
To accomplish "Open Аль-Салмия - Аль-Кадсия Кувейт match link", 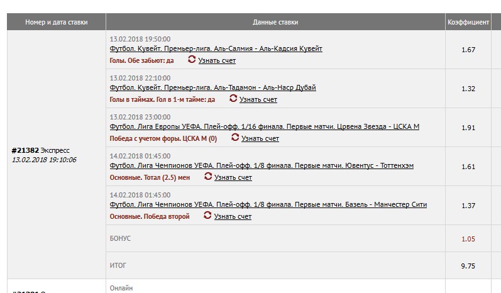I will tap(216, 48).
